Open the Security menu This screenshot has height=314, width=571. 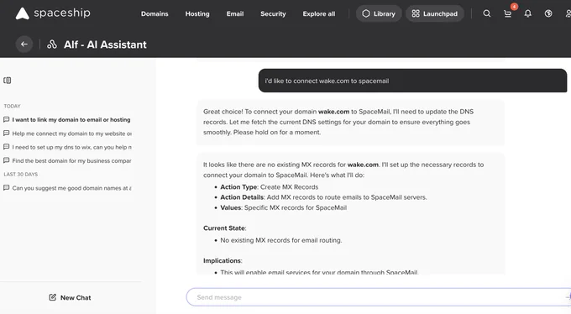(x=273, y=13)
